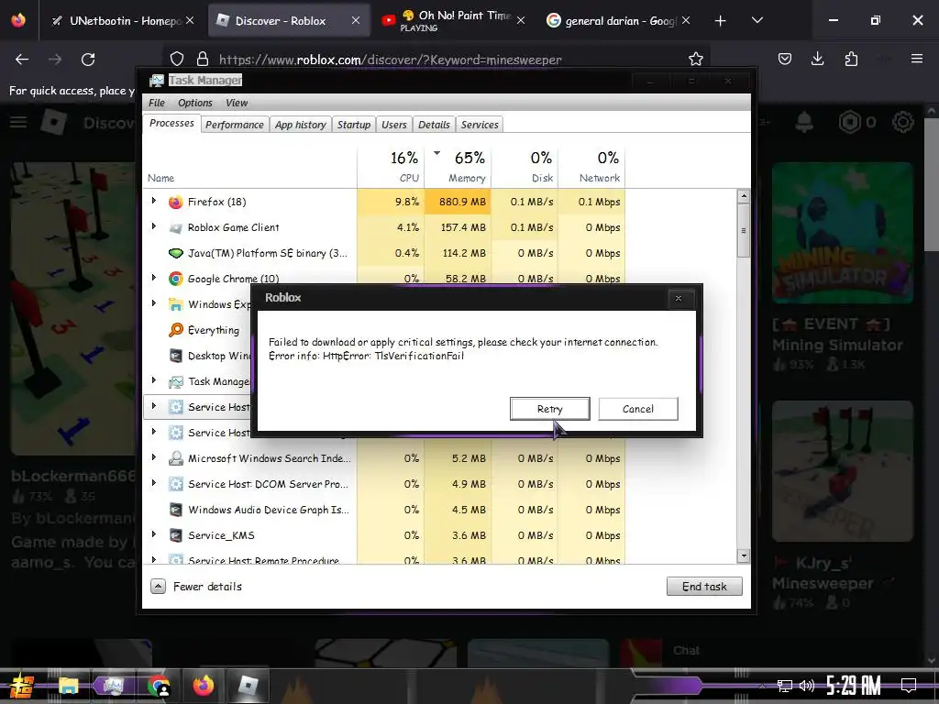The height and width of the screenshot is (704, 939).
Task: Click the Google Chrome process icon
Action: (175, 279)
